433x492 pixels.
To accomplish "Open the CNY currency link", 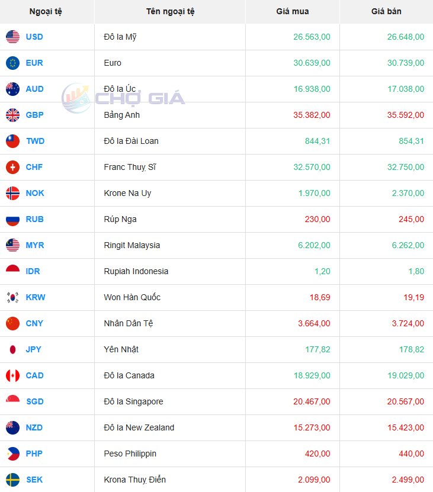I will coord(34,323).
